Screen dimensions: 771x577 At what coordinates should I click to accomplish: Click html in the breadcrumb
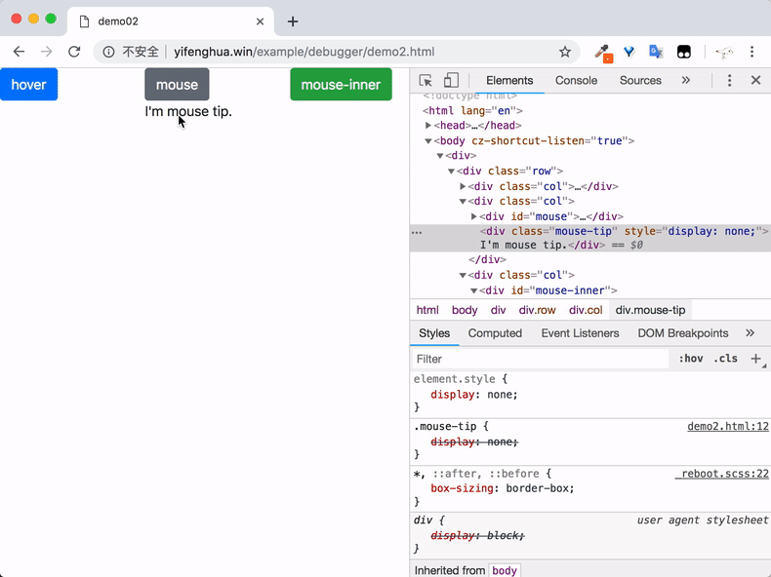coord(427,310)
